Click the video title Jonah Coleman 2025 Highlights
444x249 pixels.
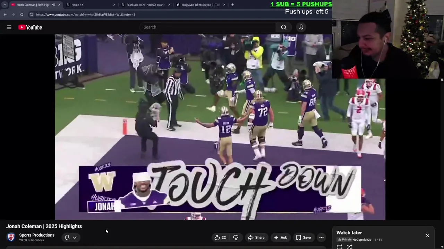click(44, 226)
